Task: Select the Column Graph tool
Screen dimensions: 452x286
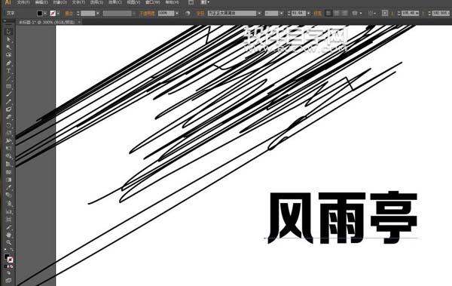Action: pos(9,211)
